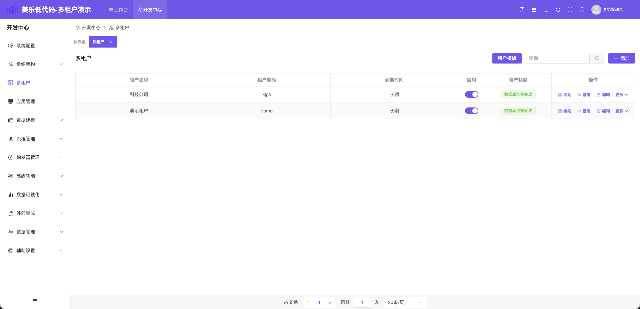Click the search magnifier icon

coord(597,58)
